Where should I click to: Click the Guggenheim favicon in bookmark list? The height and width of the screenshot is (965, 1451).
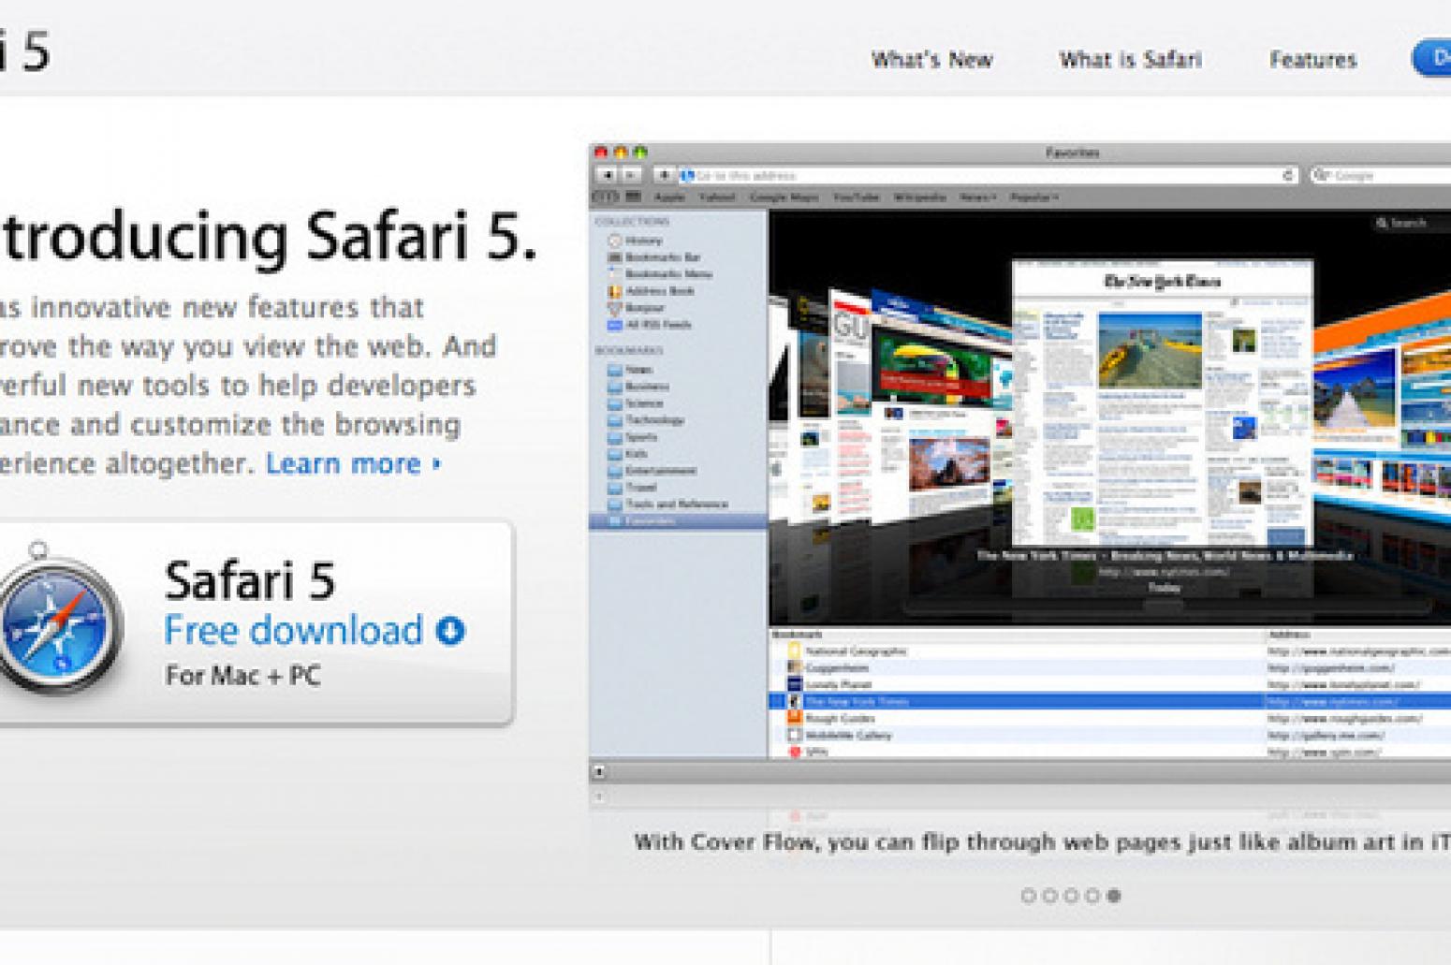pos(794,668)
